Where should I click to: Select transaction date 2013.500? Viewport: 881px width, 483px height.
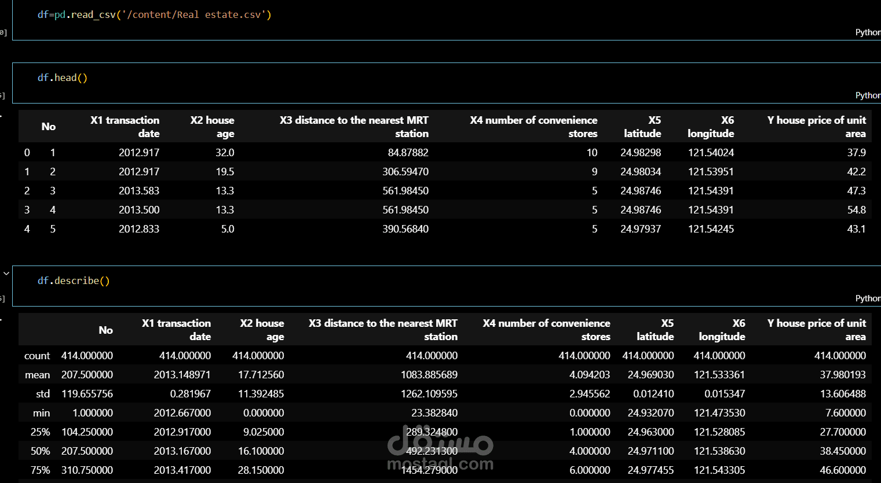pyautogui.click(x=139, y=210)
